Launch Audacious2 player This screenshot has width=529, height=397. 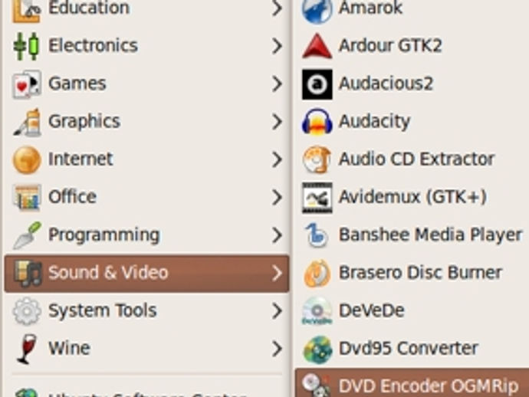tap(412, 84)
